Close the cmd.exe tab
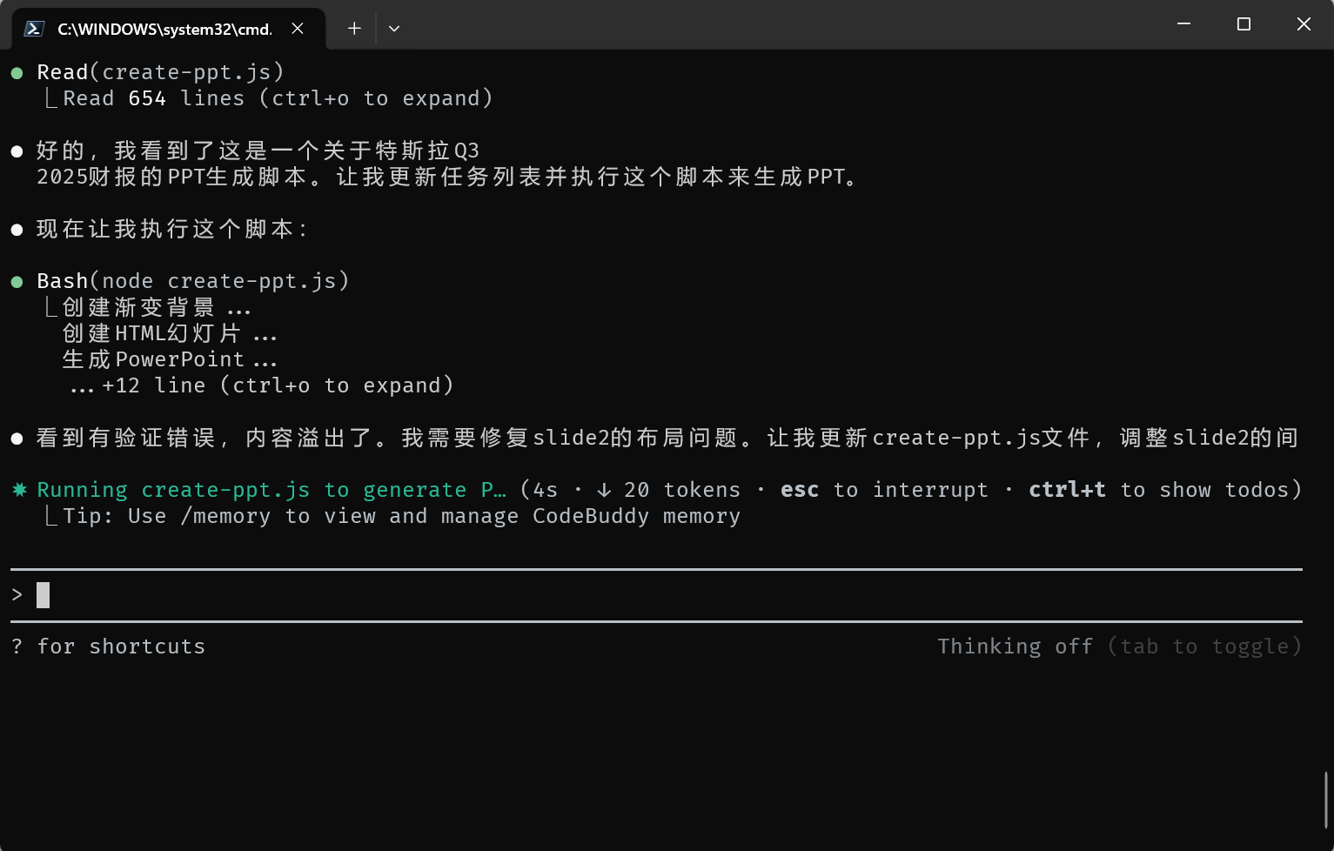 pyautogui.click(x=298, y=29)
